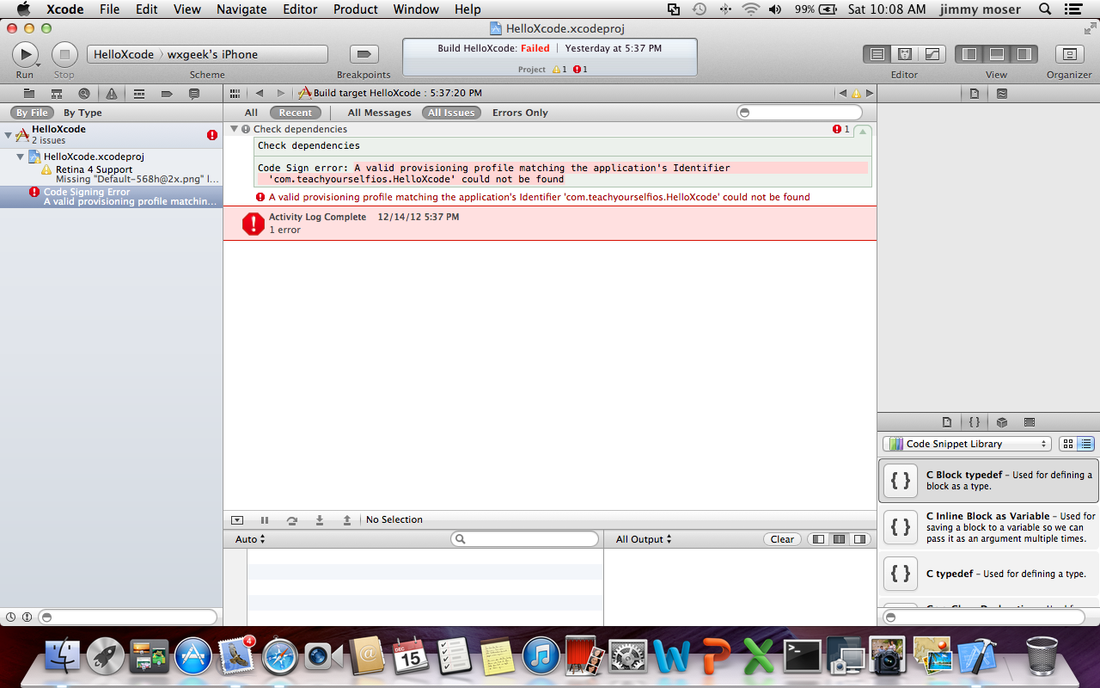Click the snippet library filter field
This screenshot has height=688, width=1100.
click(983, 617)
